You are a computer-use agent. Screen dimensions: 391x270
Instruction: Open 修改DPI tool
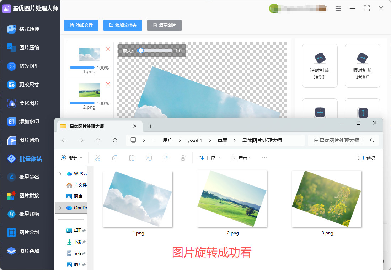point(22,66)
